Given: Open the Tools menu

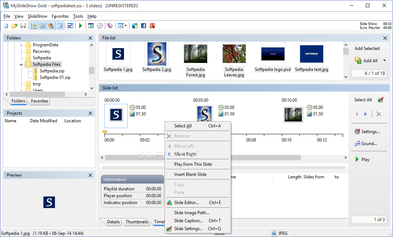Looking at the screenshot, I should point(78,16).
